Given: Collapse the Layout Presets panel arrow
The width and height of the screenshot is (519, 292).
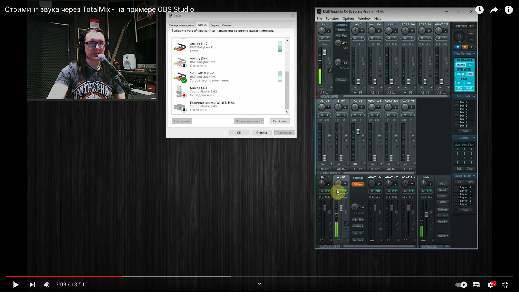Looking at the screenshot, I should [x=474, y=176].
